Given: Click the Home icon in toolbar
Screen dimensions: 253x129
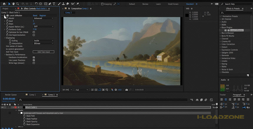Looking at the screenshot, I should point(4,4).
